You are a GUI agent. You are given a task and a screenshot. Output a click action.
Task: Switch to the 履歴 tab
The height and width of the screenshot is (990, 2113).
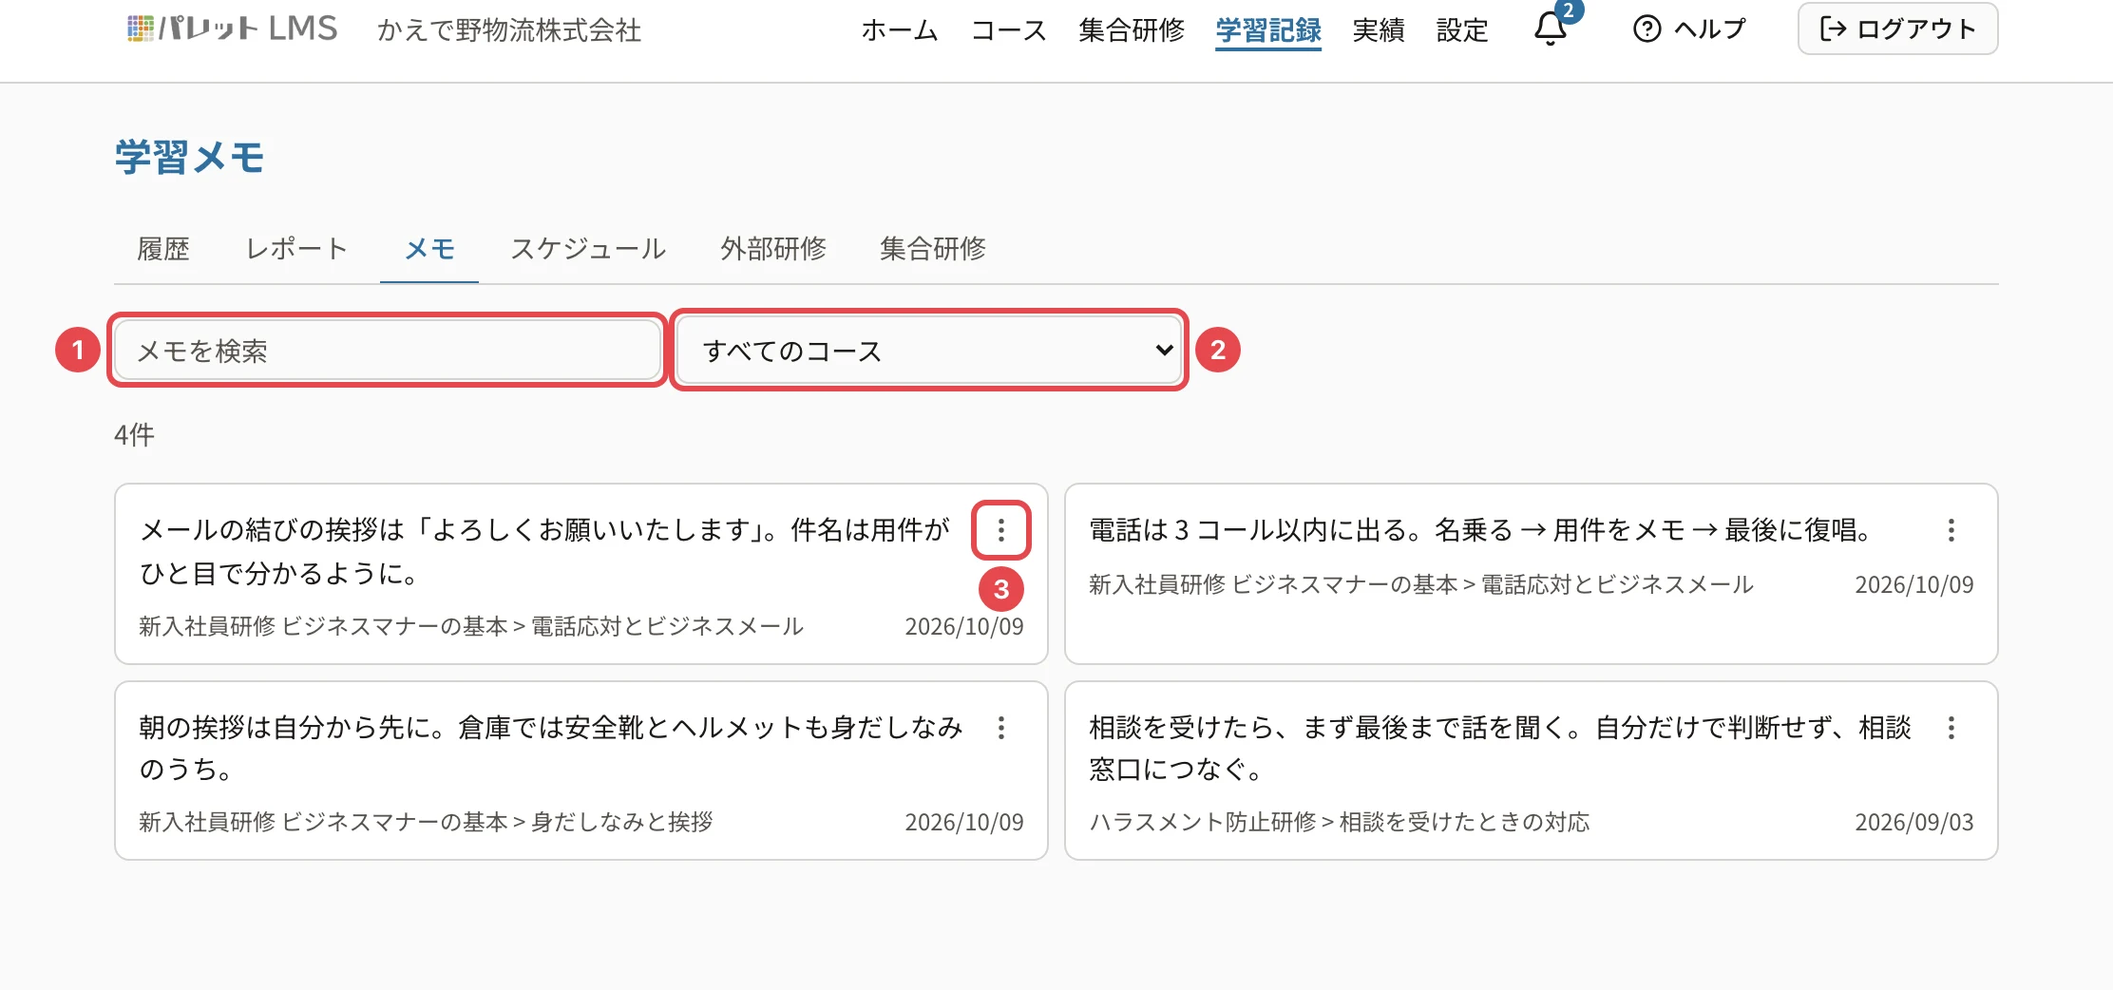click(x=163, y=249)
